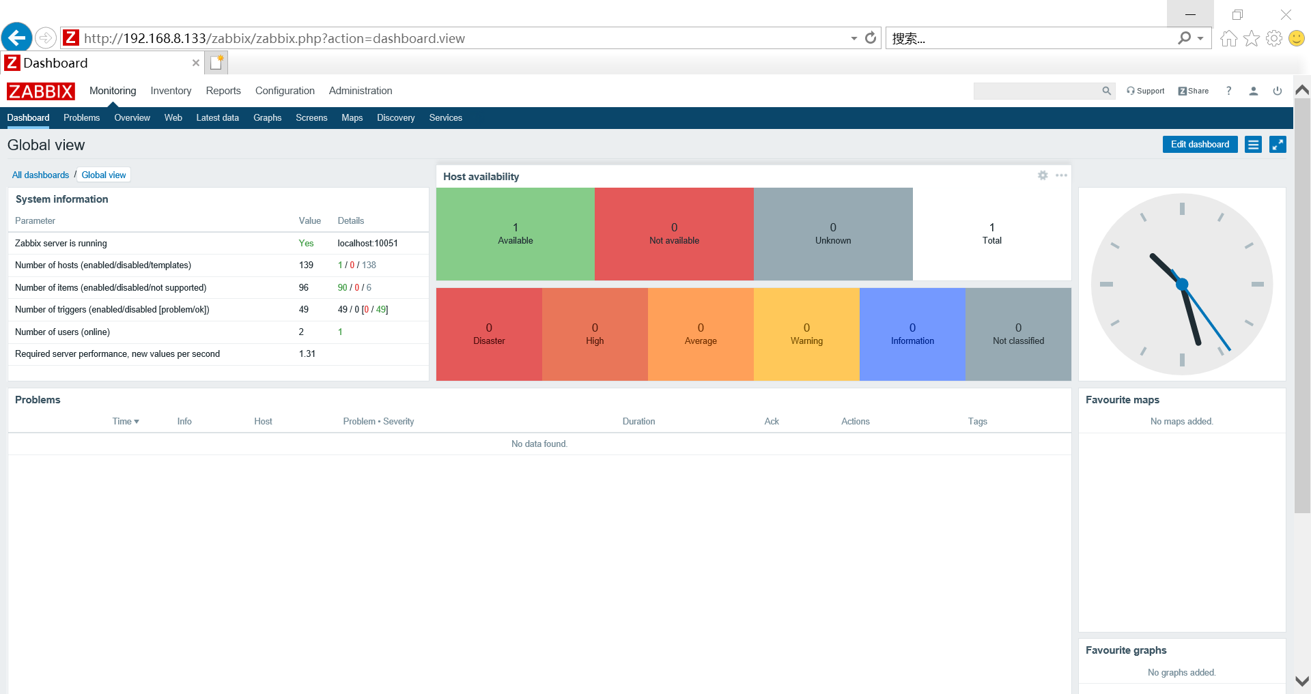
Task: Open the address bar history dropdown arrow
Action: (x=854, y=38)
